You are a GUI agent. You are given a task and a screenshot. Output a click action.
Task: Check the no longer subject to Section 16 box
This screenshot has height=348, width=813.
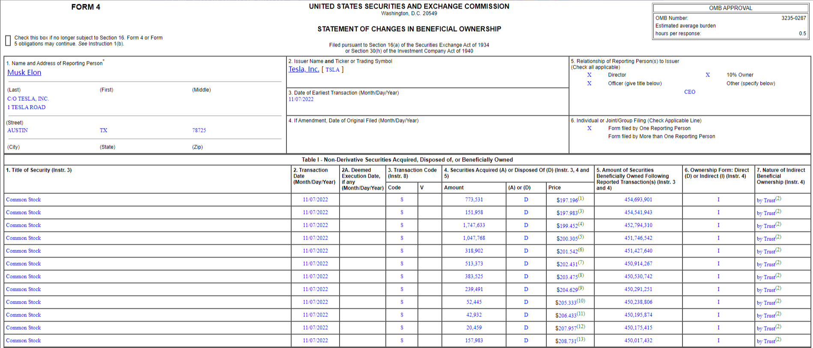pos(8,41)
